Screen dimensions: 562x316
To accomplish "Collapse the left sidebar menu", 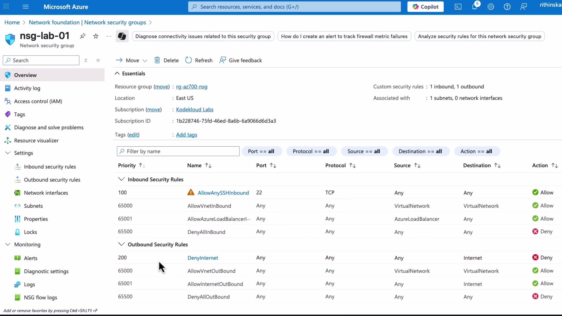I will [x=98, y=60].
